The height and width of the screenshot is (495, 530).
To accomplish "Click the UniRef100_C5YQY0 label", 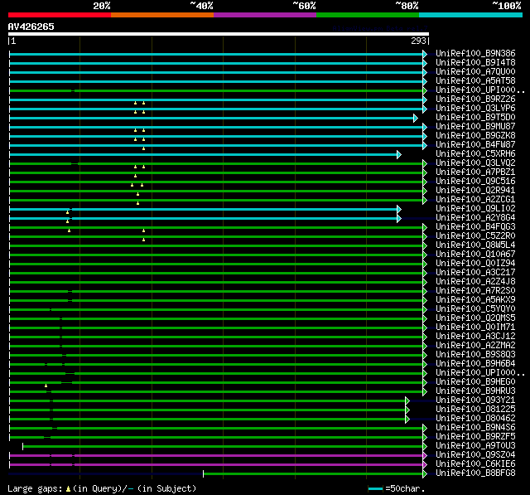I will point(475,309).
